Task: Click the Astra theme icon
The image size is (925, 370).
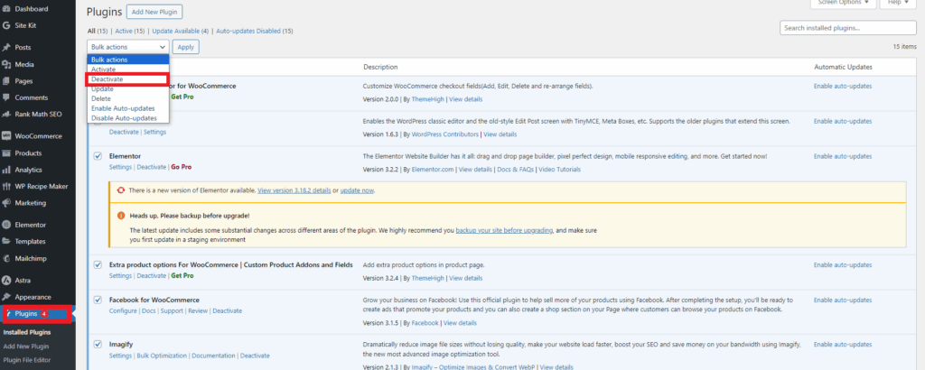Action: coord(7,281)
